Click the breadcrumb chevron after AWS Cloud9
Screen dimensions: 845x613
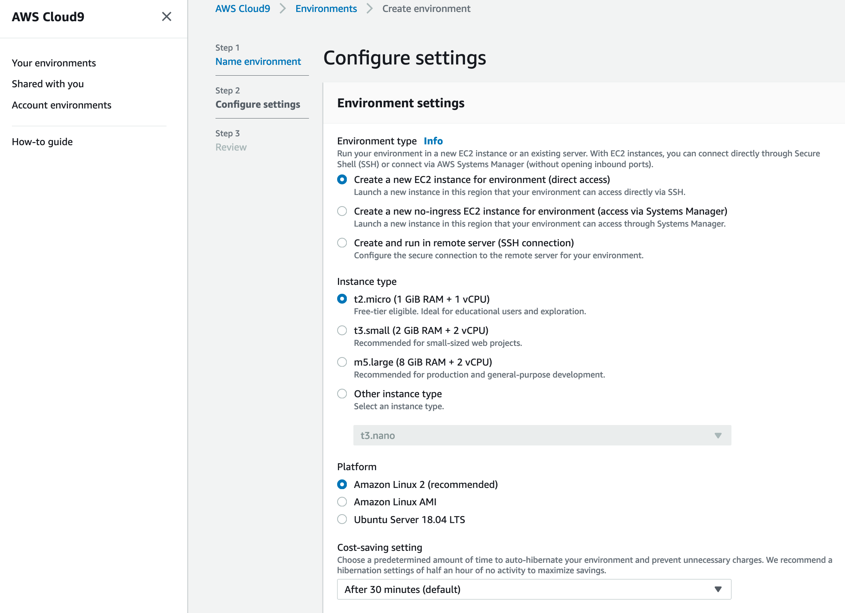[283, 8]
